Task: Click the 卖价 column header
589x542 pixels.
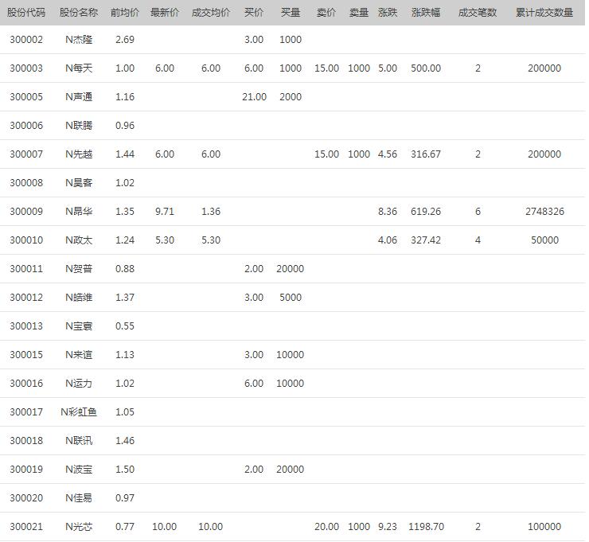Action: click(326, 13)
